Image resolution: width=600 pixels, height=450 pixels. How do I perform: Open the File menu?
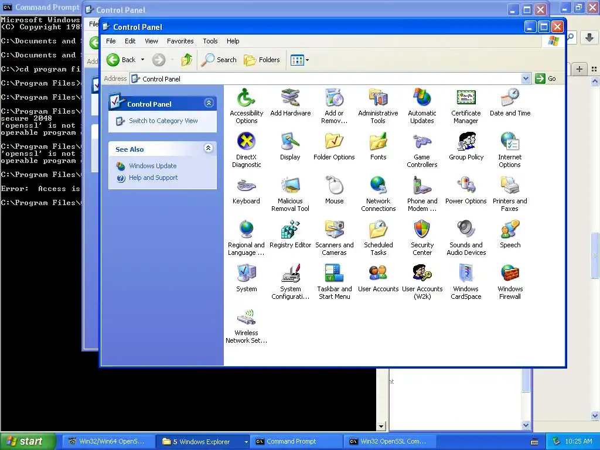[111, 41]
